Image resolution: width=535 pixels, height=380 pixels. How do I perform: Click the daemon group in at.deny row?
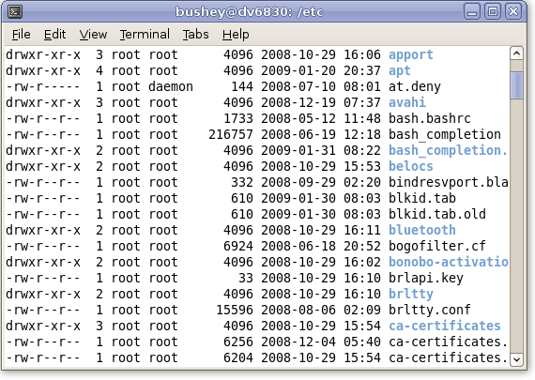pyautogui.click(x=171, y=86)
